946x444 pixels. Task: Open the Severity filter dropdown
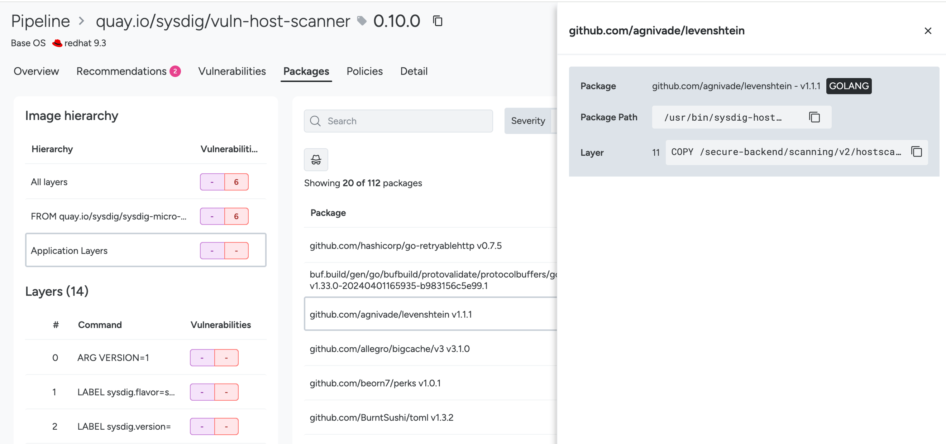[x=529, y=121]
